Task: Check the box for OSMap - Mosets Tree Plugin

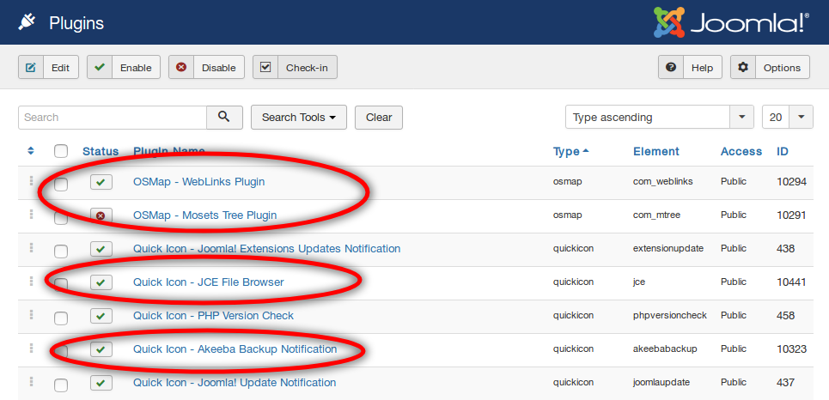Action: tap(61, 218)
